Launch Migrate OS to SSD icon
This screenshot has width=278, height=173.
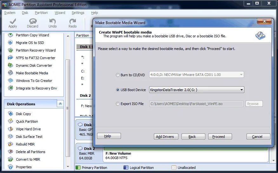click(x=10, y=43)
